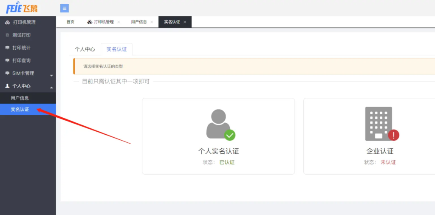This screenshot has width=435, height=215.
Task: Click the building icon for enterprise verification
Action: [378, 123]
